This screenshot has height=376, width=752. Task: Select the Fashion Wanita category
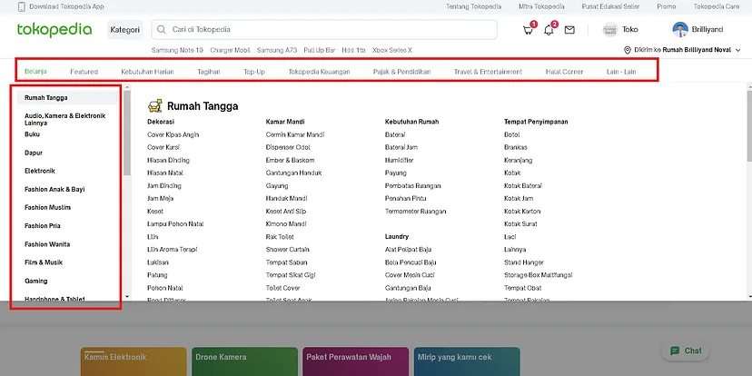coord(47,244)
